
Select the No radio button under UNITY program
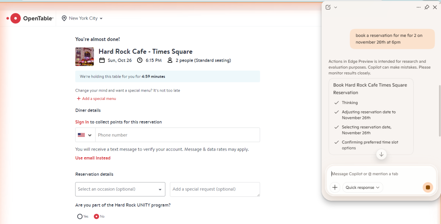(95, 216)
